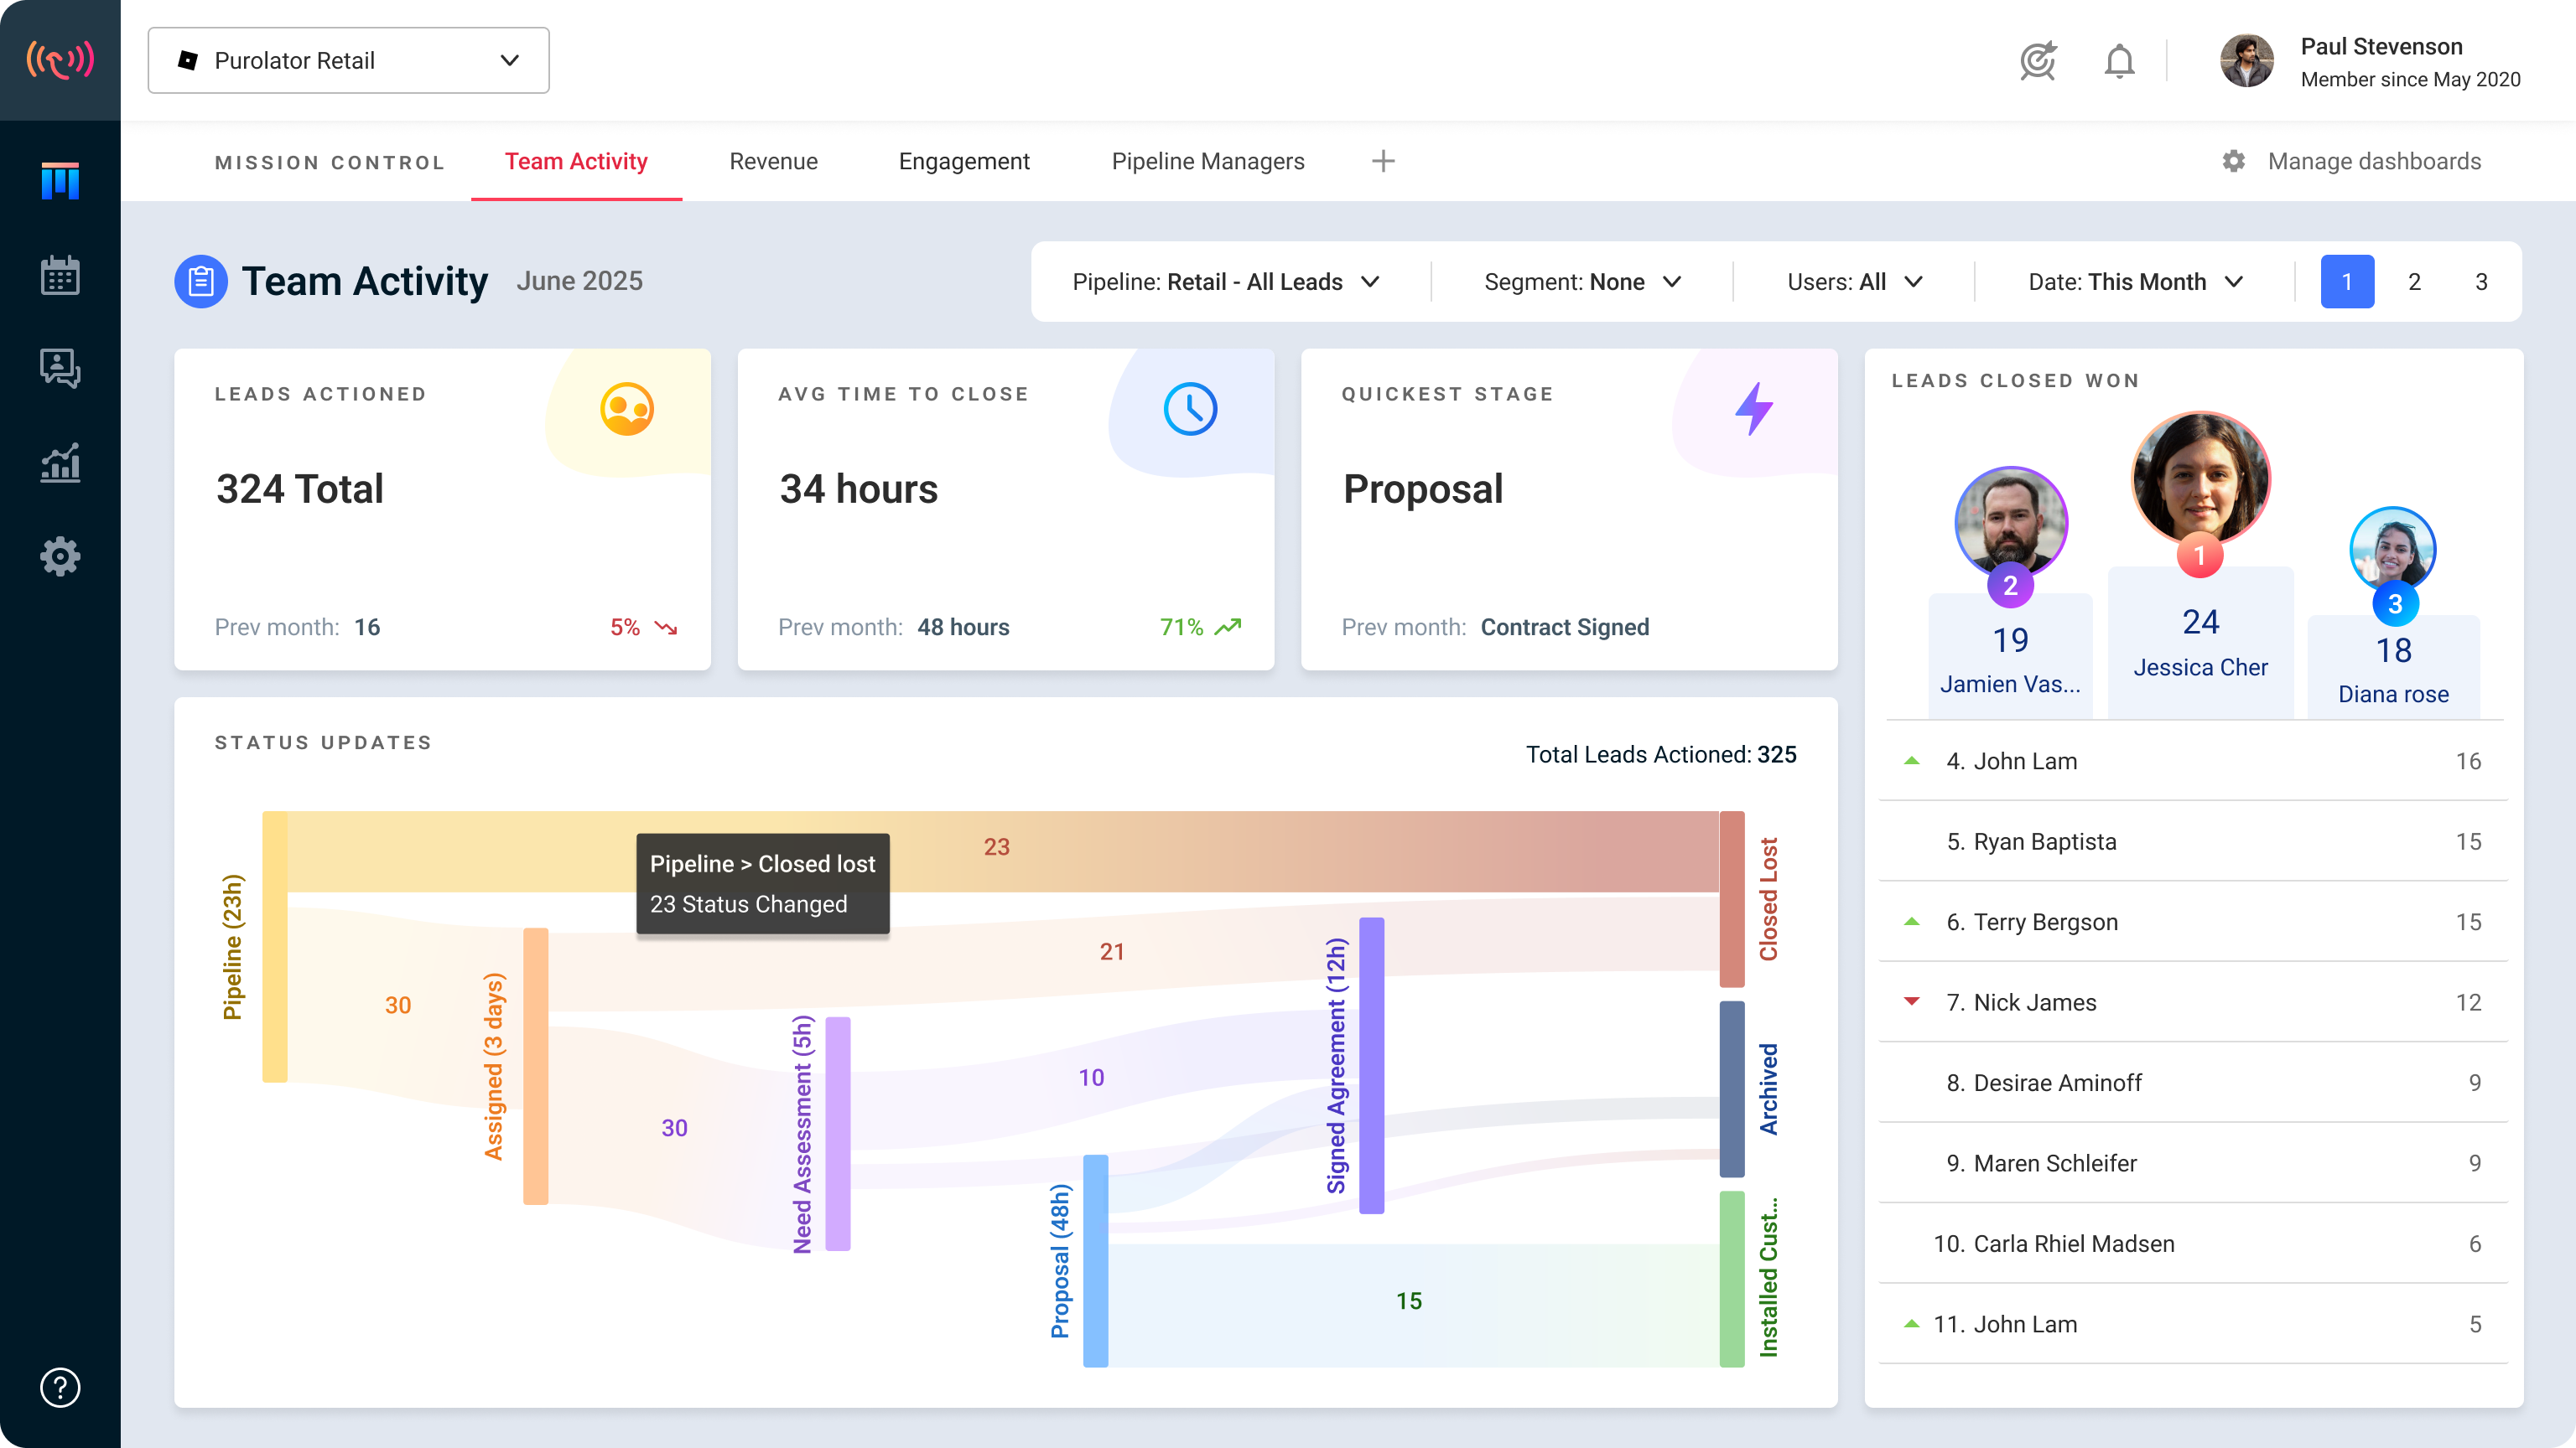Switch to page 3 of dashboard
The width and height of the screenshot is (2576, 1448).
(2481, 282)
